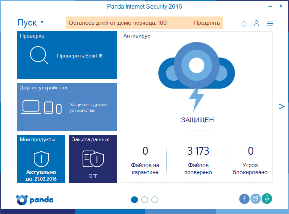289x214 pixels.
Task: Toggle the Защита данных OFF tile
Action: click(93, 159)
